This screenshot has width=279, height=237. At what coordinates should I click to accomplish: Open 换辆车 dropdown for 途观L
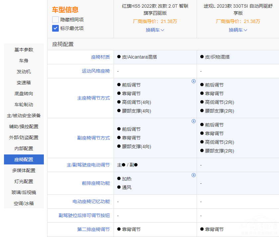pyautogui.click(x=238, y=30)
